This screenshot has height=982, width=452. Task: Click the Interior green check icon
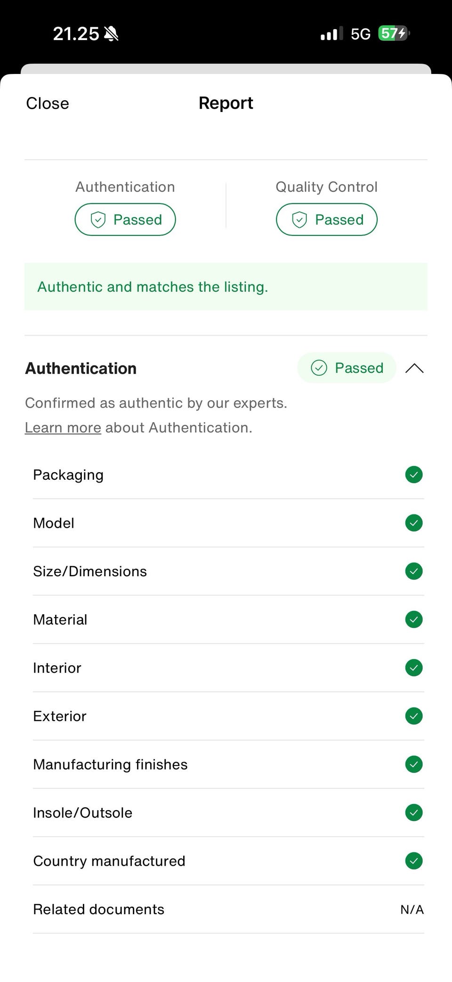coord(413,668)
